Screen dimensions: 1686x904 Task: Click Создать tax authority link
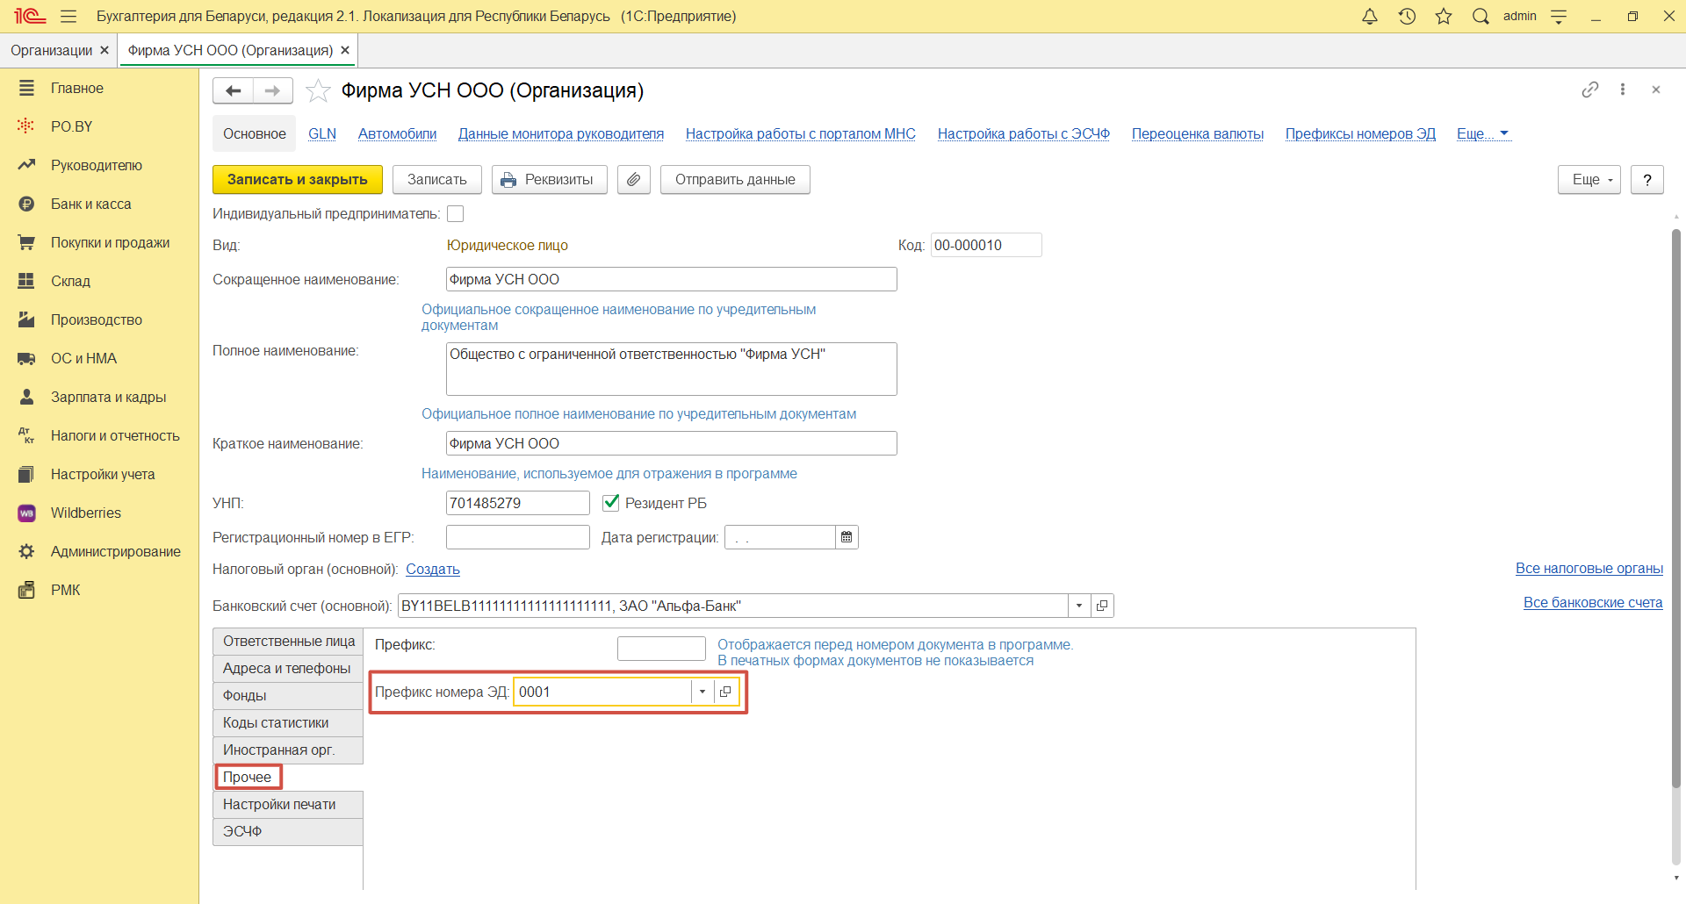pyautogui.click(x=432, y=570)
